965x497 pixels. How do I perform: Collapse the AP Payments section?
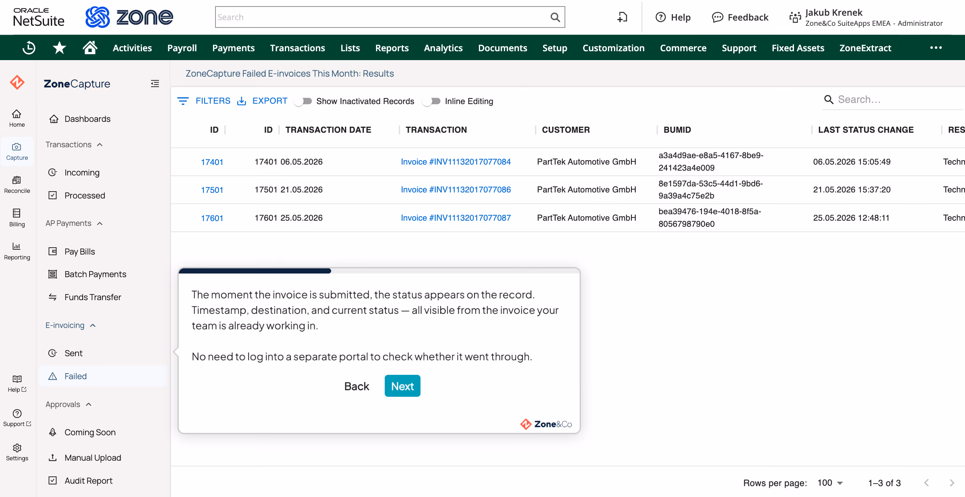click(x=74, y=223)
